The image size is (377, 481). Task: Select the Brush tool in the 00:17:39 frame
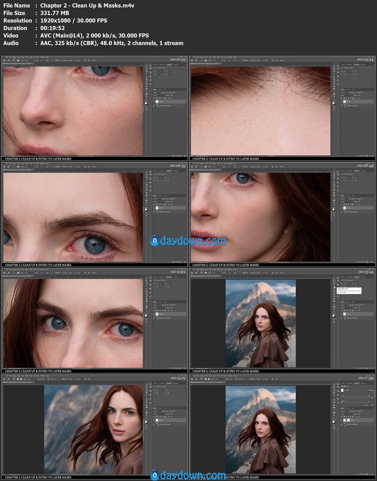(334, 395)
